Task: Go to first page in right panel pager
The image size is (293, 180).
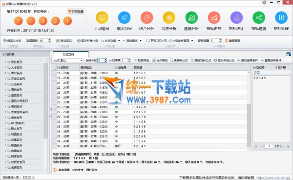Action: (x=256, y=146)
